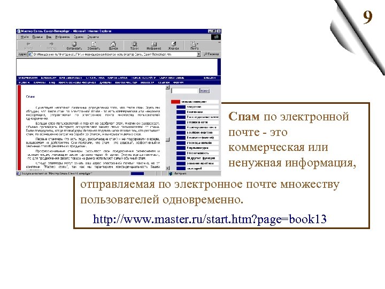Open the Правка menu

coord(37,37)
